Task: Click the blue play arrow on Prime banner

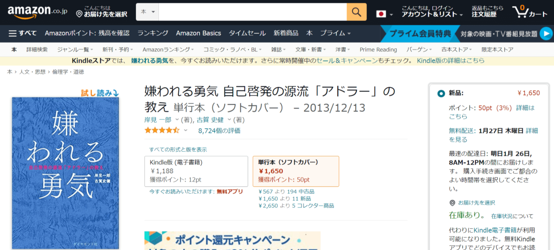Action: pos(546,33)
